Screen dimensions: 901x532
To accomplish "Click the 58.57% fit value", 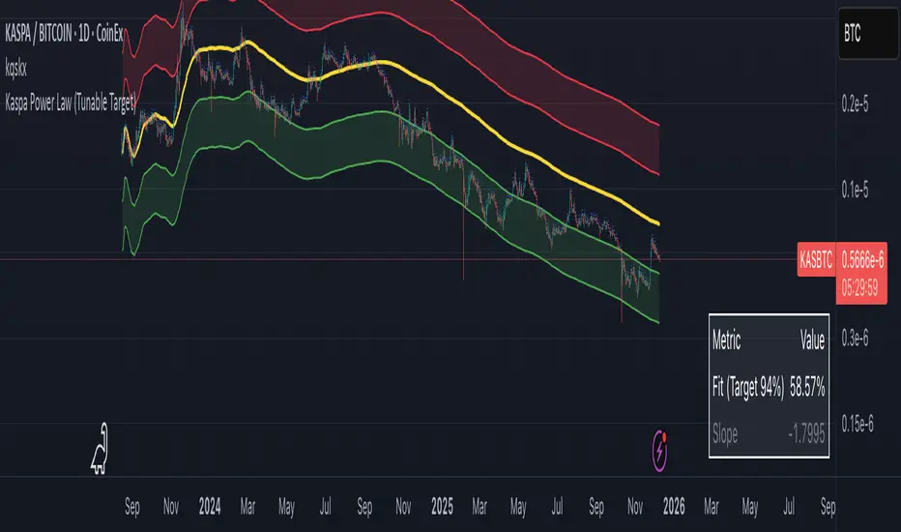I will (807, 388).
